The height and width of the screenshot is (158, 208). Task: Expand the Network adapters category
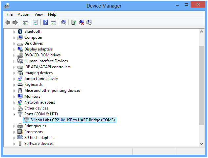click(x=14, y=102)
